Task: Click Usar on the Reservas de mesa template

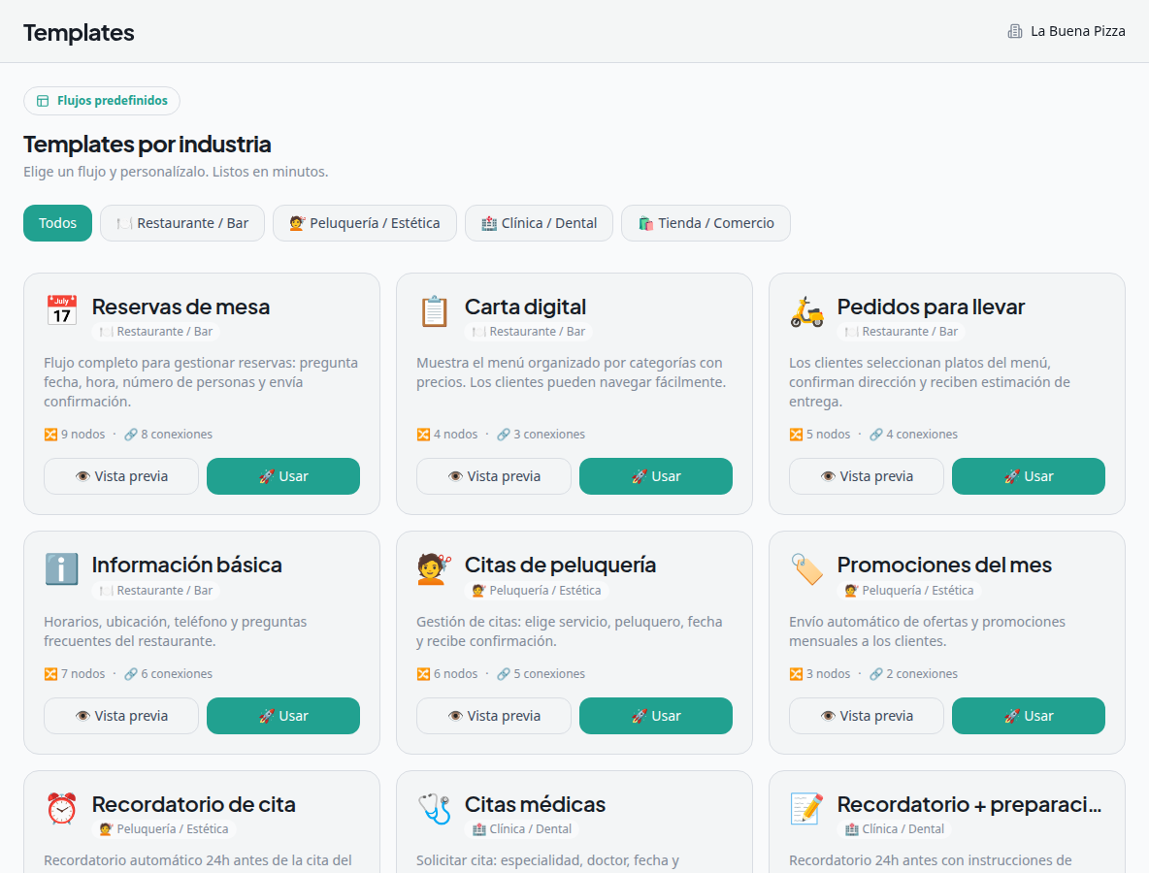Action: 282,476
